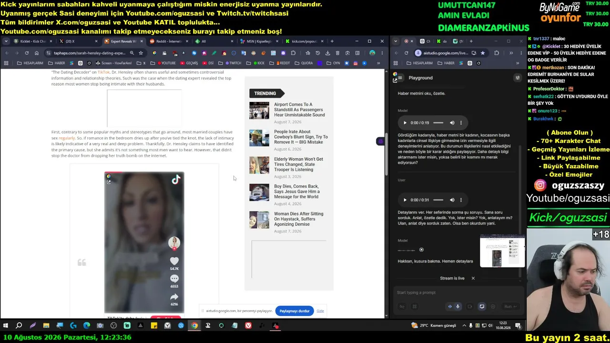
Task: Open the cowboy sign trending thumbnail
Action: (259, 138)
